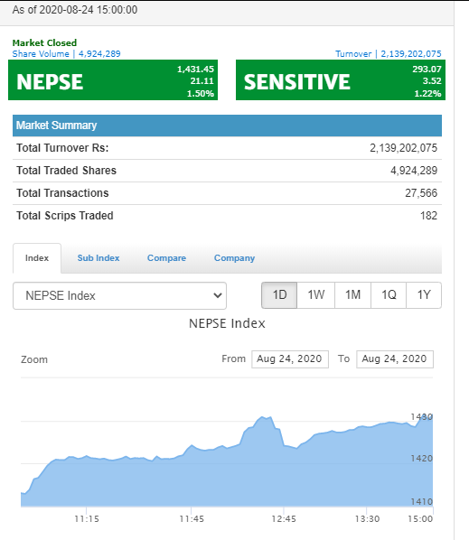Click the To date field

click(395, 359)
